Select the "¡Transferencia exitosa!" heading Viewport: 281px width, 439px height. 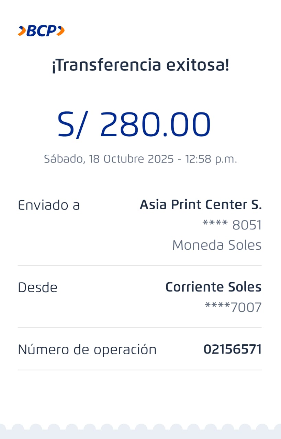pos(140,65)
